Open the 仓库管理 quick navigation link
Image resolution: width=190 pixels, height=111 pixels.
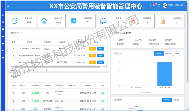coord(120,40)
